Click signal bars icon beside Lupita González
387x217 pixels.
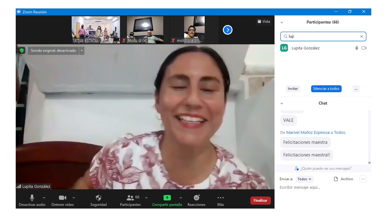[x=19, y=187]
